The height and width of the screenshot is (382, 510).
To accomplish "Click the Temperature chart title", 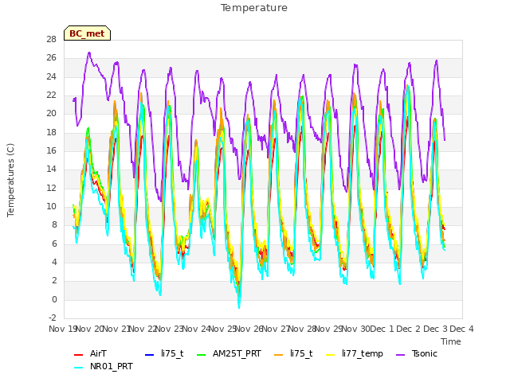I will tap(254, 8).
